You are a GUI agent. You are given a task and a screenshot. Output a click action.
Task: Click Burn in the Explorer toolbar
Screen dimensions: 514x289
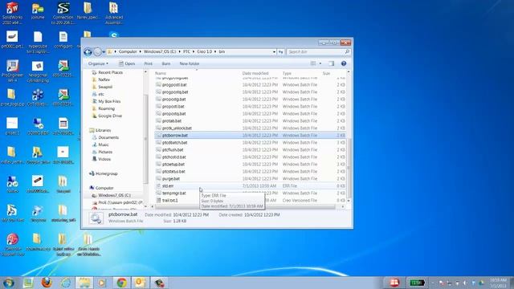(166, 63)
